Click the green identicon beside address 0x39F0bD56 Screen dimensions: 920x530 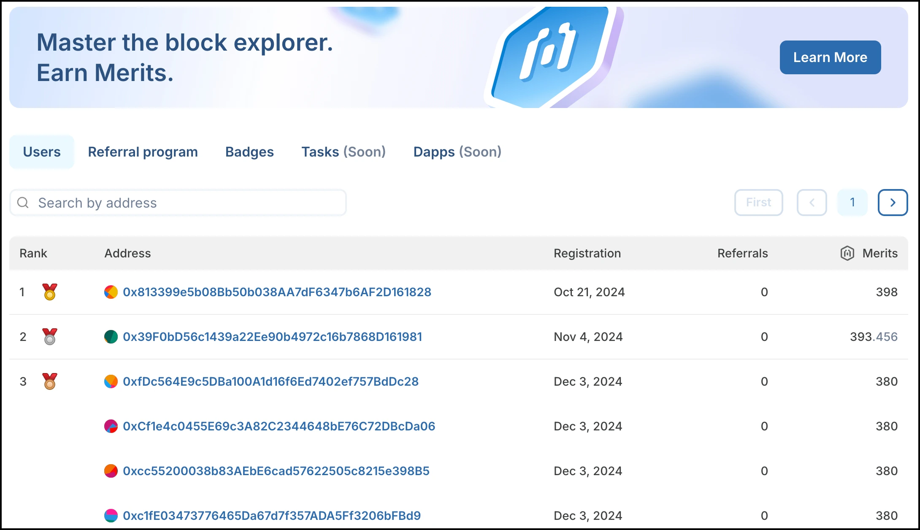(x=111, y=337)
